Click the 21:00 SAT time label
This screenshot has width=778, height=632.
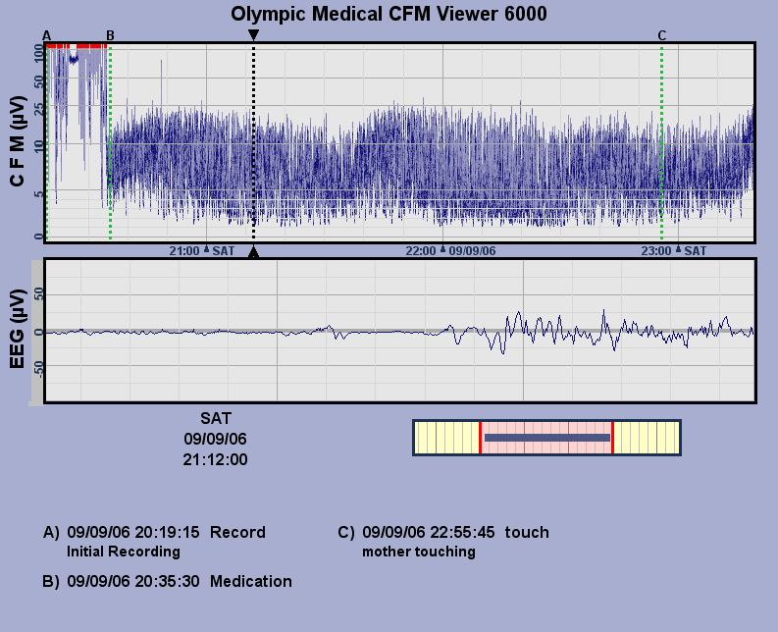201,250
